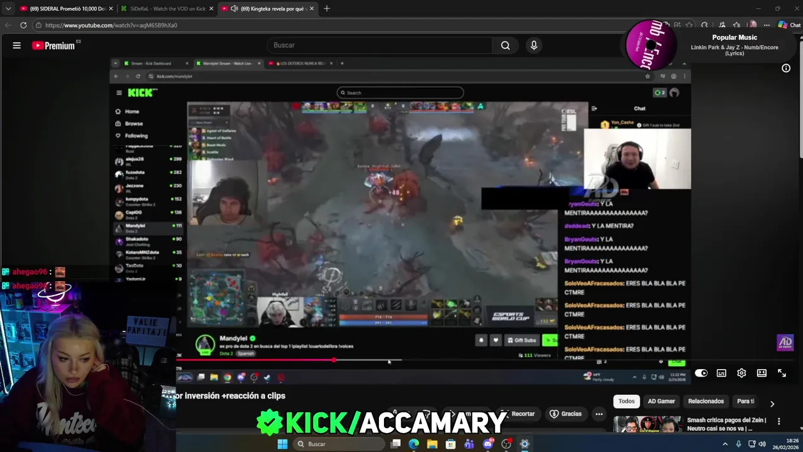Click the system tray microphone icon
Screen dimensions: 803x452
click(738, 444)
